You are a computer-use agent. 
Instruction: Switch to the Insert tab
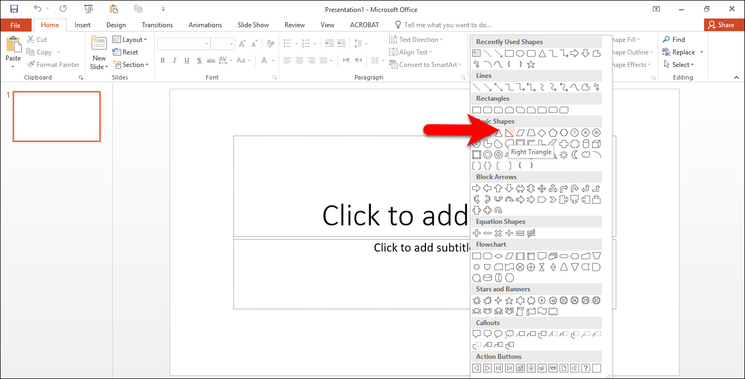[82, 25]
